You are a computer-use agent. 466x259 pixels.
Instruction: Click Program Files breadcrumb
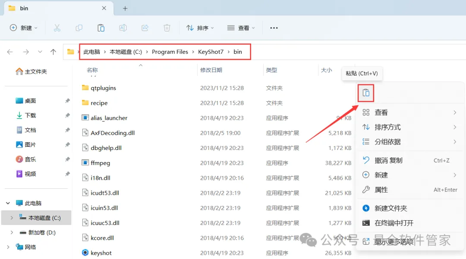[x=170, y=52]
